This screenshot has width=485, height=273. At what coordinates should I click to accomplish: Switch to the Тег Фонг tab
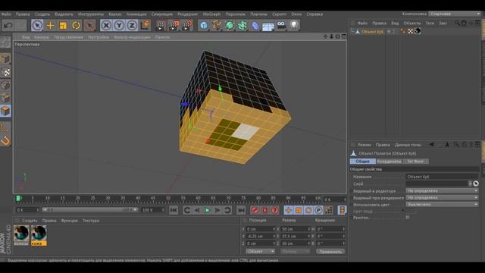pyautogui.click(x=415, y=162)
